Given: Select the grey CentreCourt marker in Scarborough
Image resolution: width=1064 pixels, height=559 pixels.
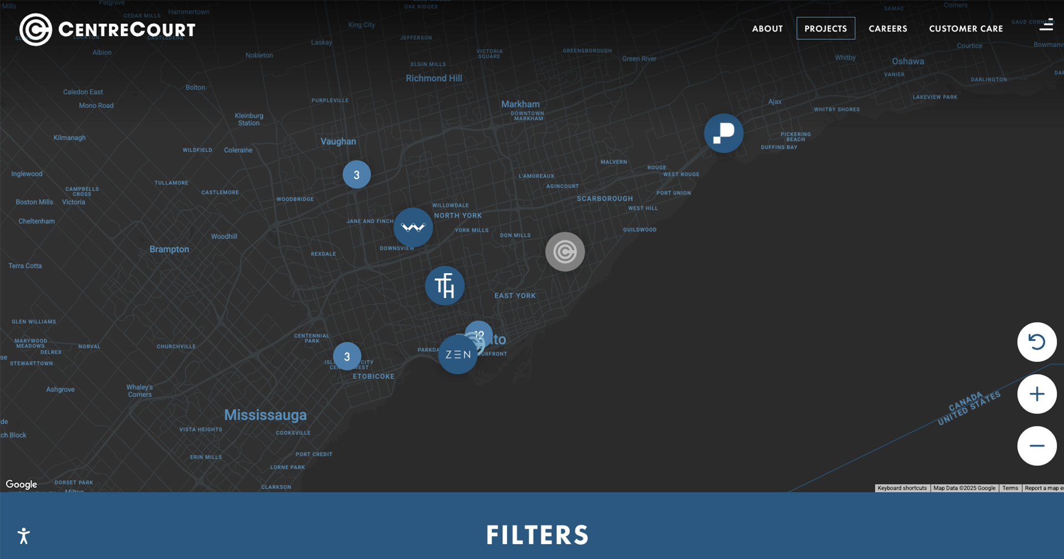Looking at the screenshot, I should click(565, 252).
